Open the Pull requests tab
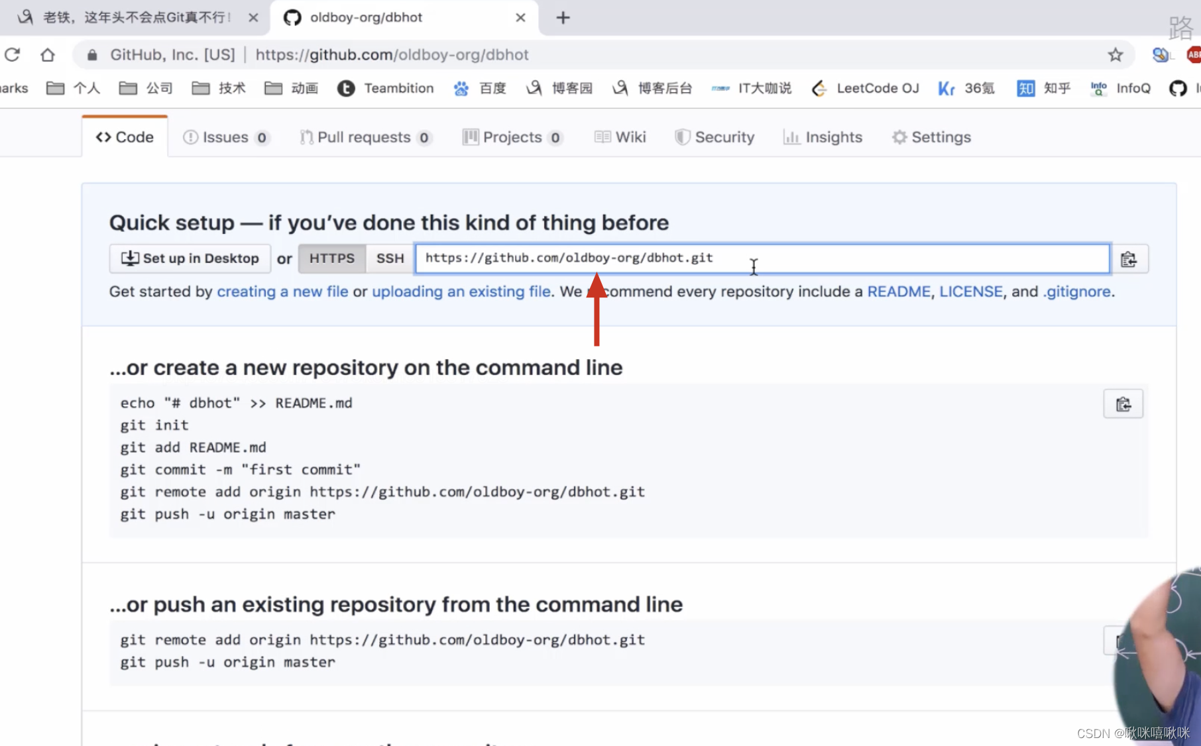This screenshot has width=1201, height=746. [x=365, y=137]
